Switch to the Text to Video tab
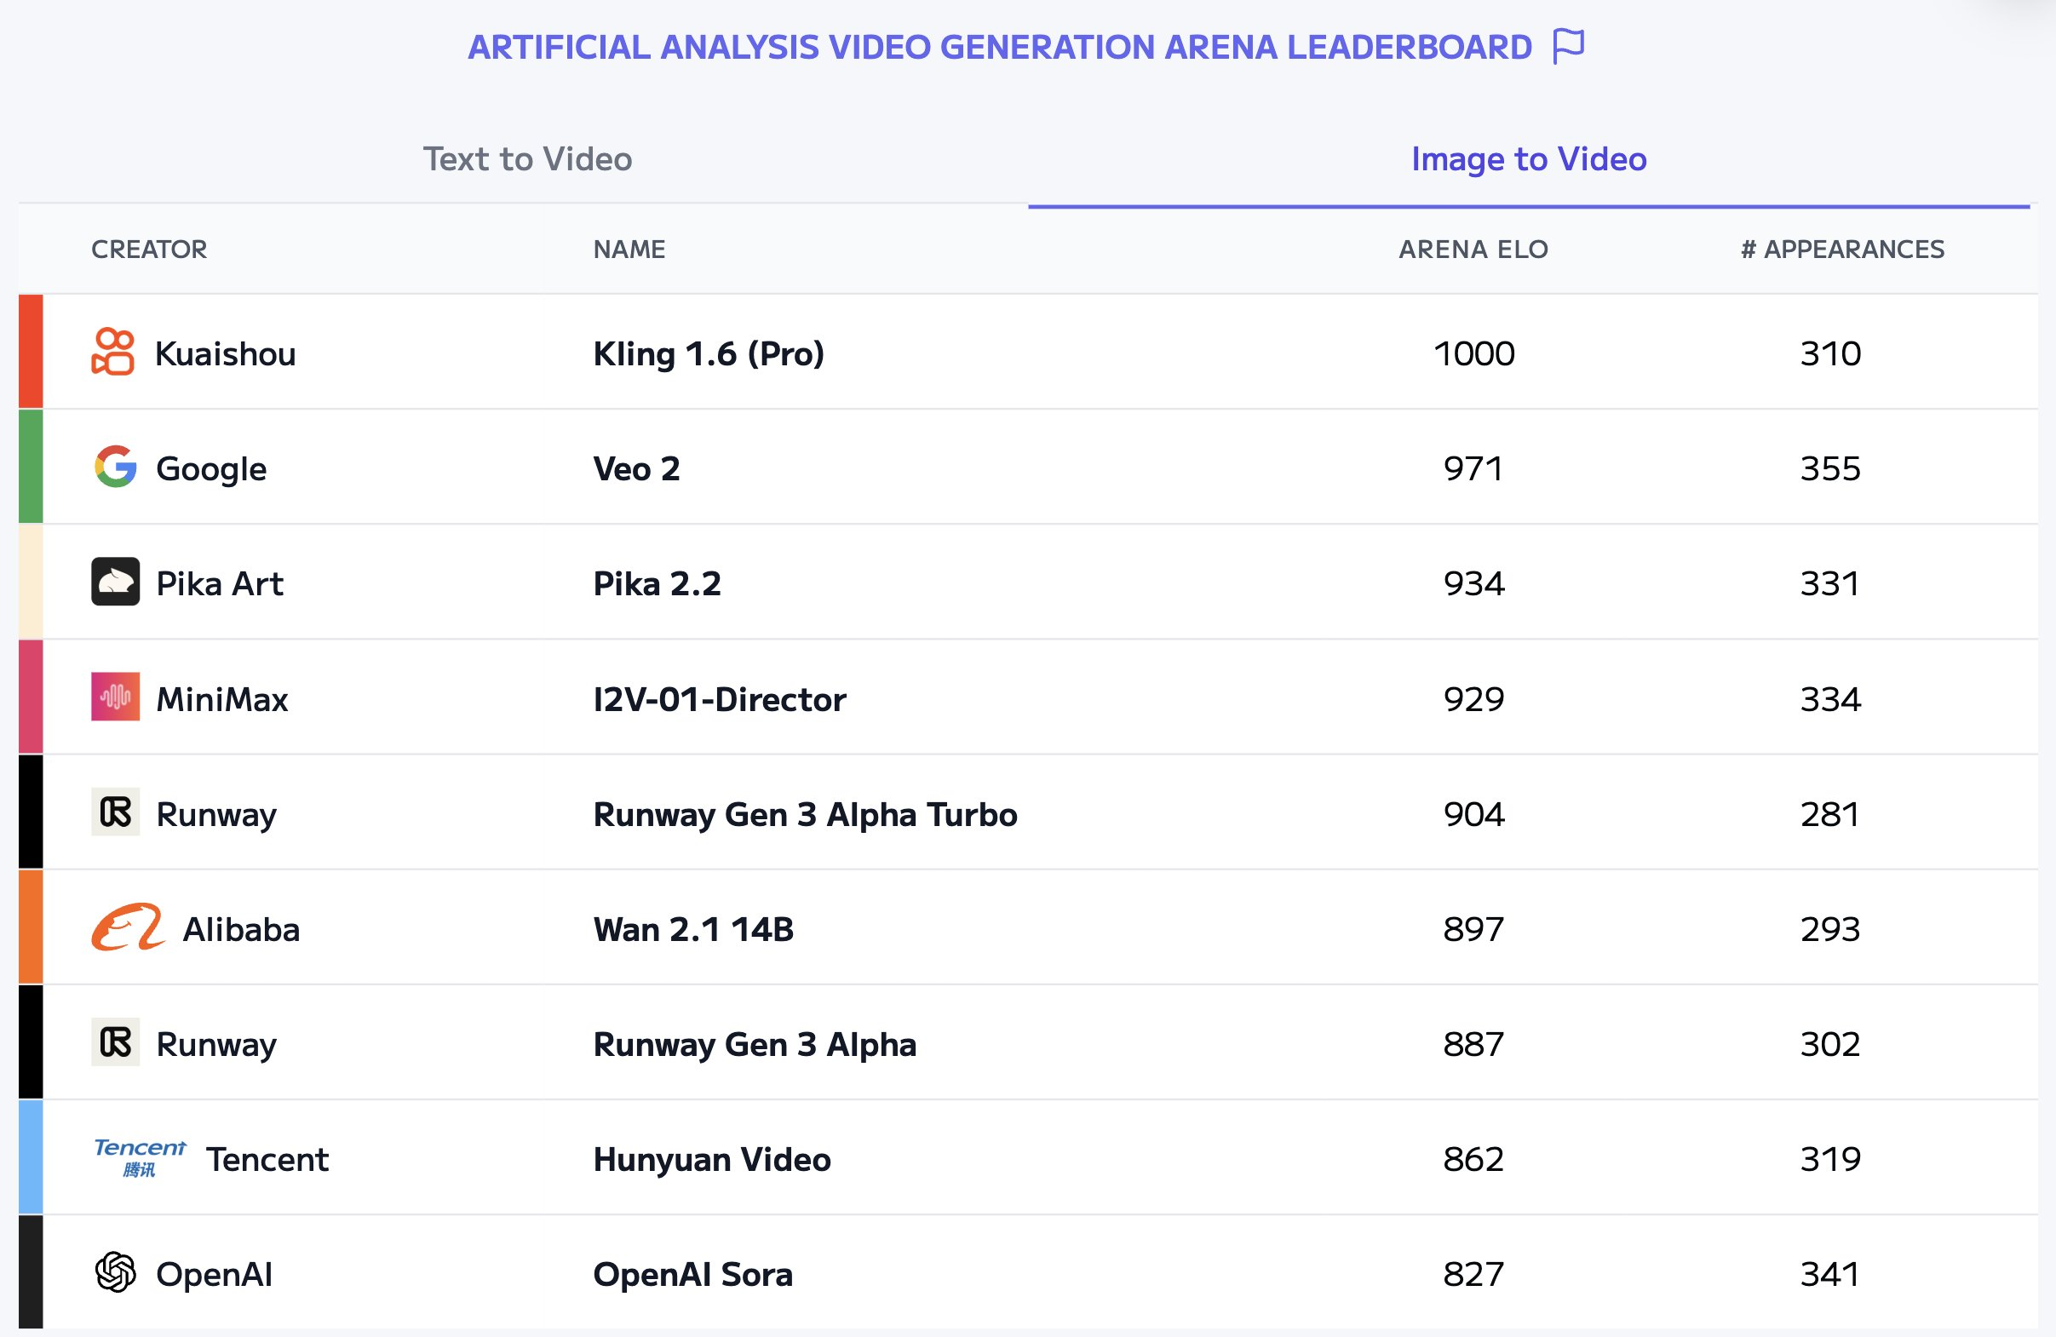Image resolution: width=2056 pixels, height=1337 pixels. (x=527, y=159)
